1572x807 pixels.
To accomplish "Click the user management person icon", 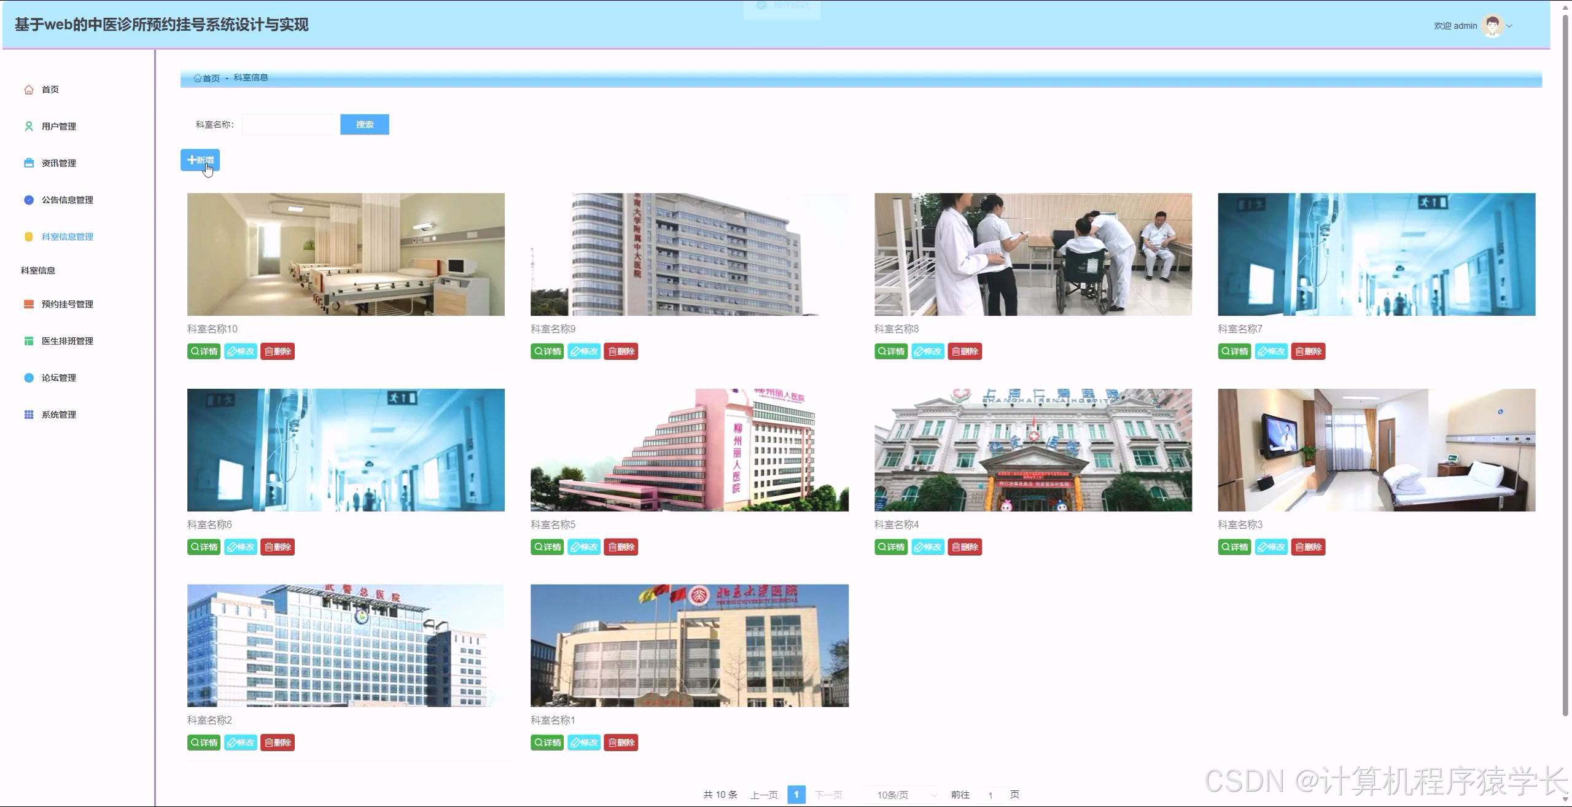I will 28,127.
